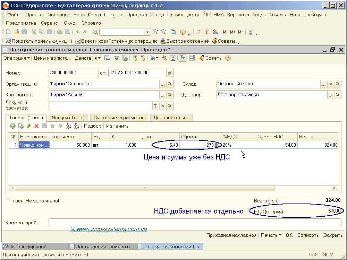Click the open folder icon in main toolbar
The width and height of the screenshot is (347, 260).
pyautogui.click(x=16, y=32)
